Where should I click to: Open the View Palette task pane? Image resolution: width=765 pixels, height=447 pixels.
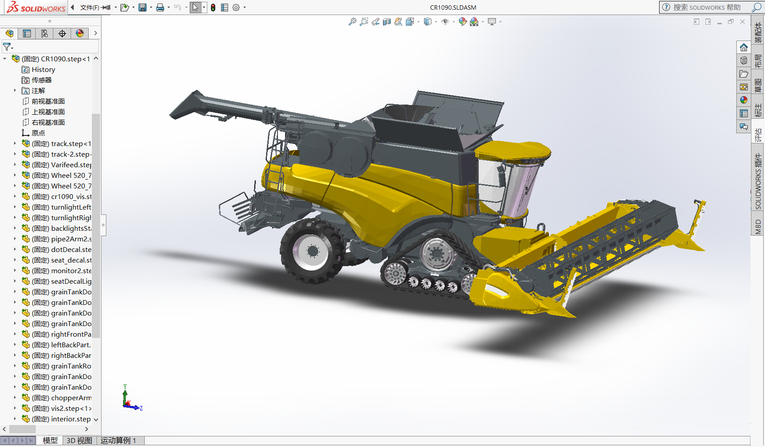[744, 87]
